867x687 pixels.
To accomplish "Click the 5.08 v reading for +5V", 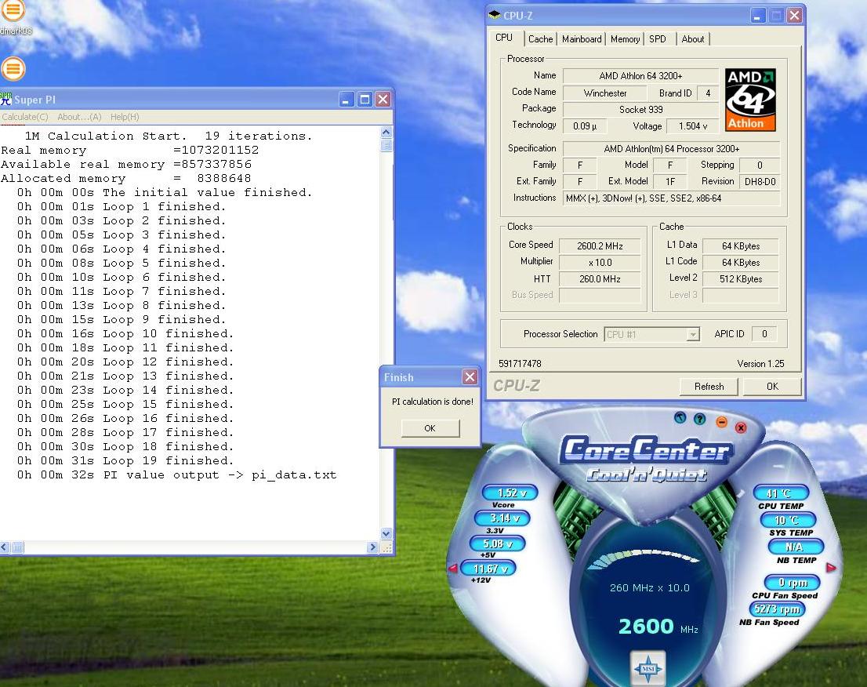I will click(x=497, y=543).
